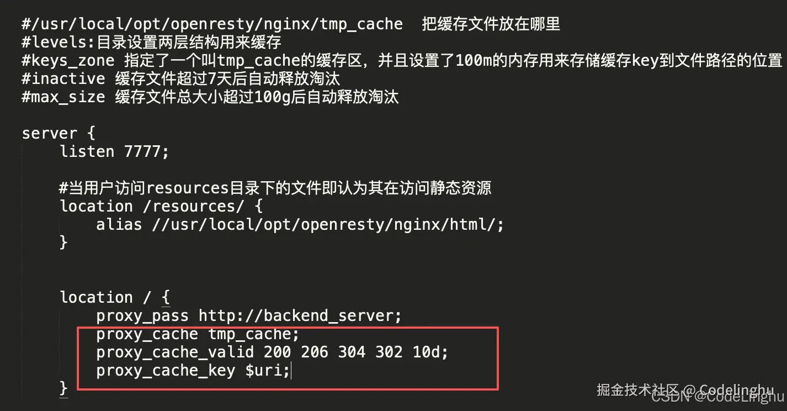Image resolution: width=787 pixels, height=411 pixels.
Task: Click the proxy_pass http://backend_server line
Action: 248,315
